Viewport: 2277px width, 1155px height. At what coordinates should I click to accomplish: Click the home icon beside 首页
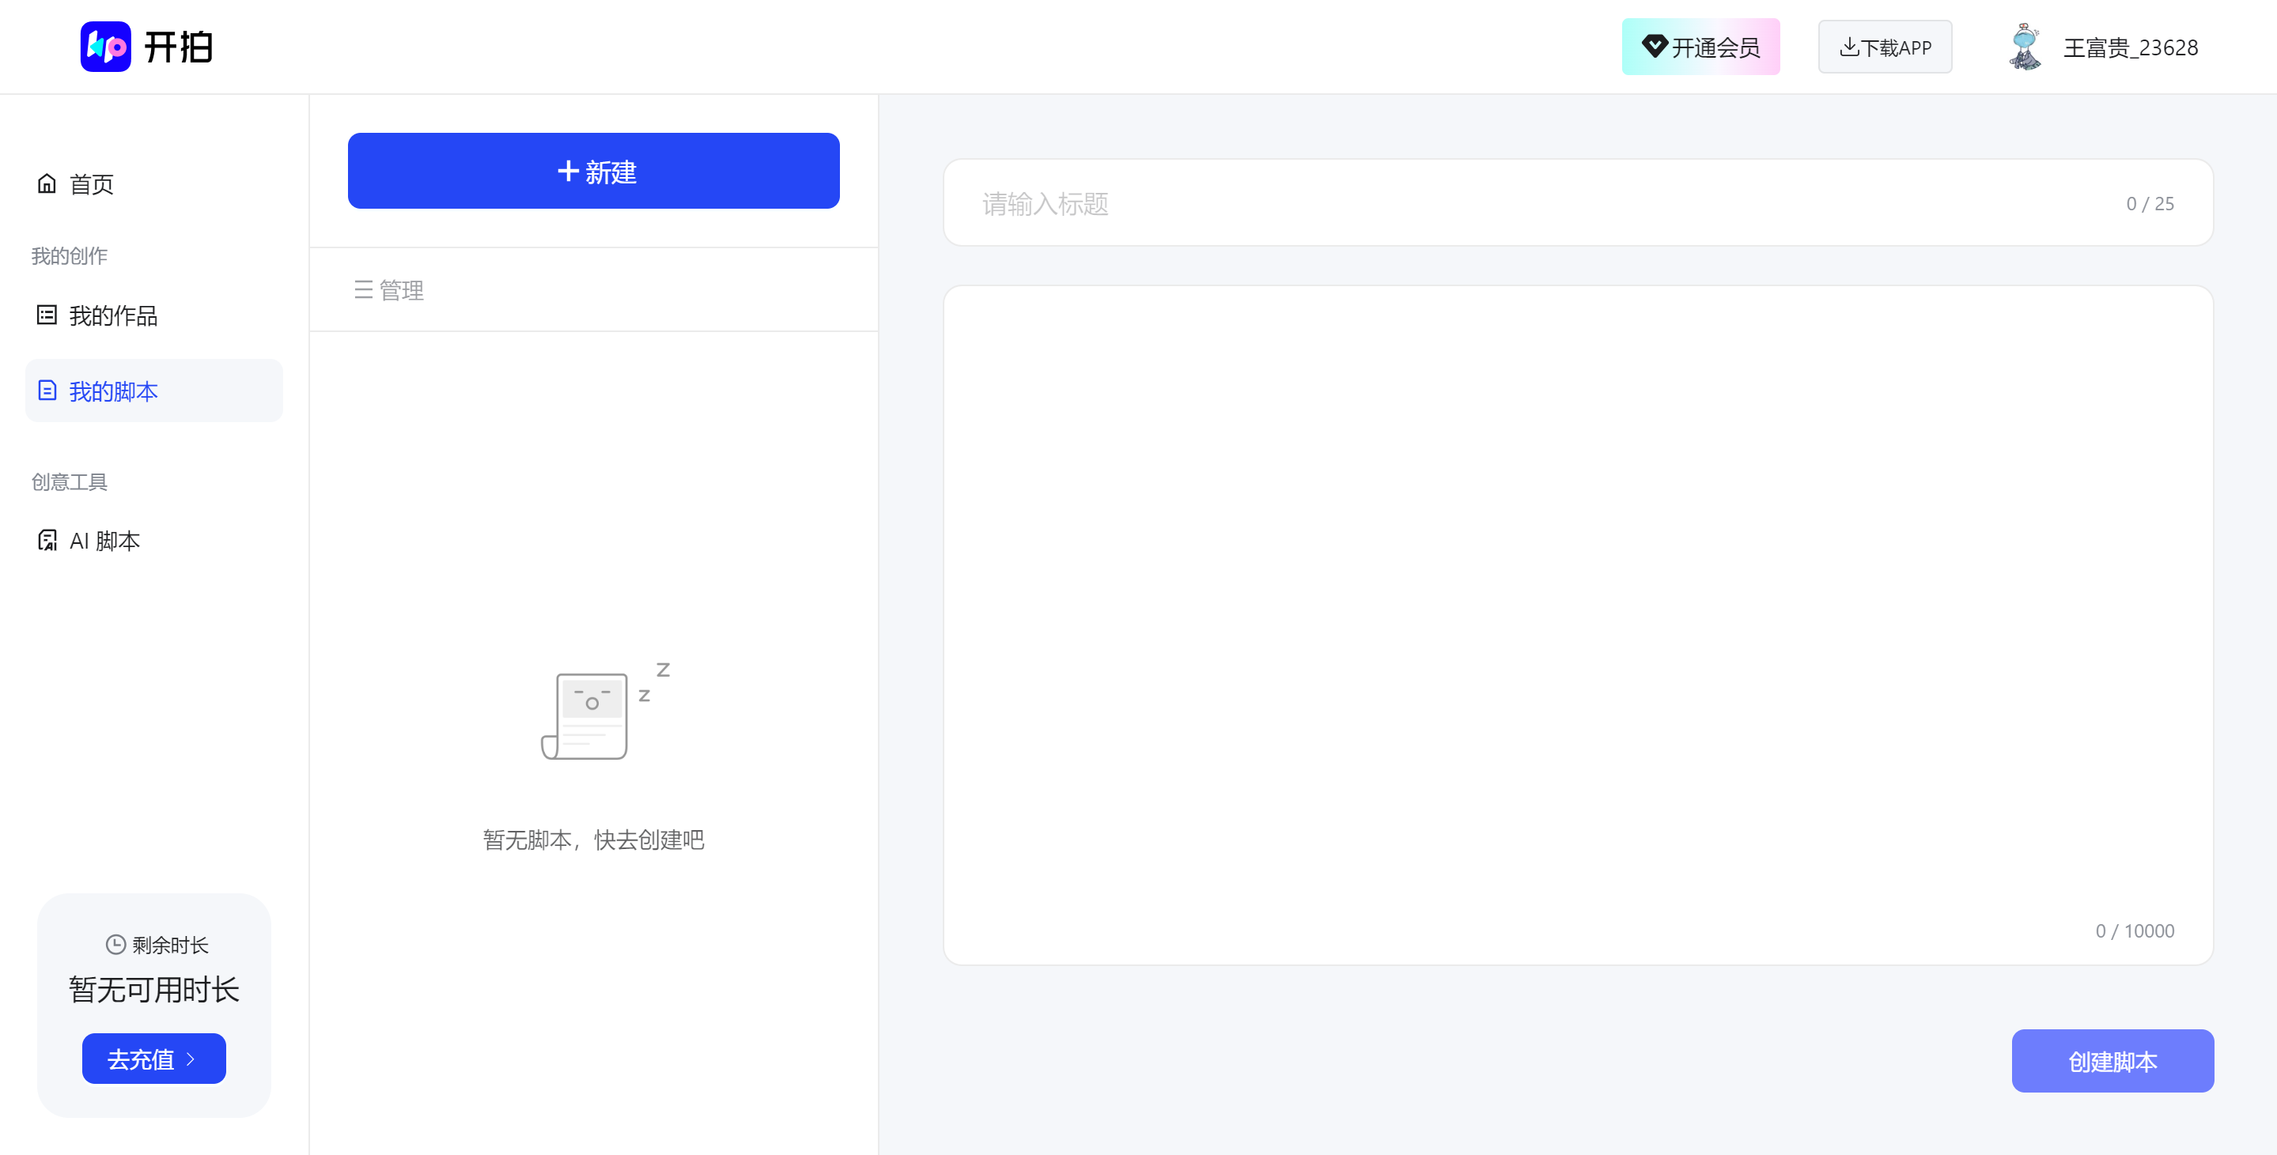(x=47, y=184)
